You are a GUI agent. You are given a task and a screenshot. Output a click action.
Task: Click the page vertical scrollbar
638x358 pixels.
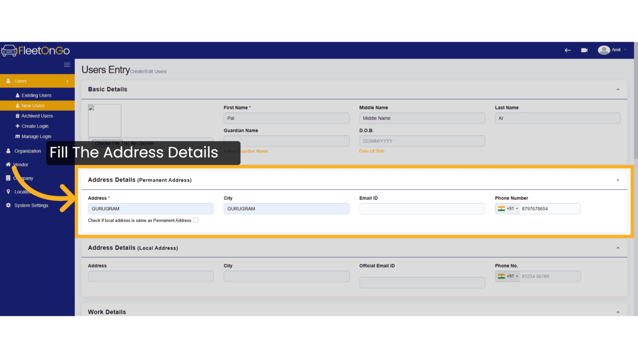tap(636, 100)
